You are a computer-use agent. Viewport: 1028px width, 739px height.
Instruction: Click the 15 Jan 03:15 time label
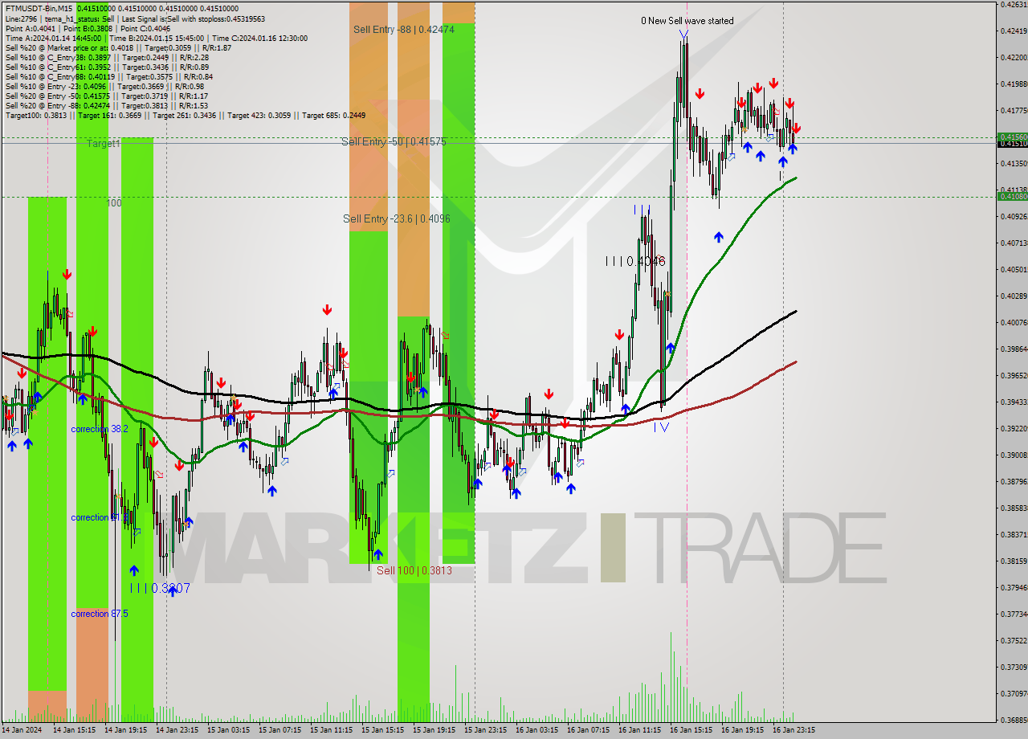(x=228, y=730)
